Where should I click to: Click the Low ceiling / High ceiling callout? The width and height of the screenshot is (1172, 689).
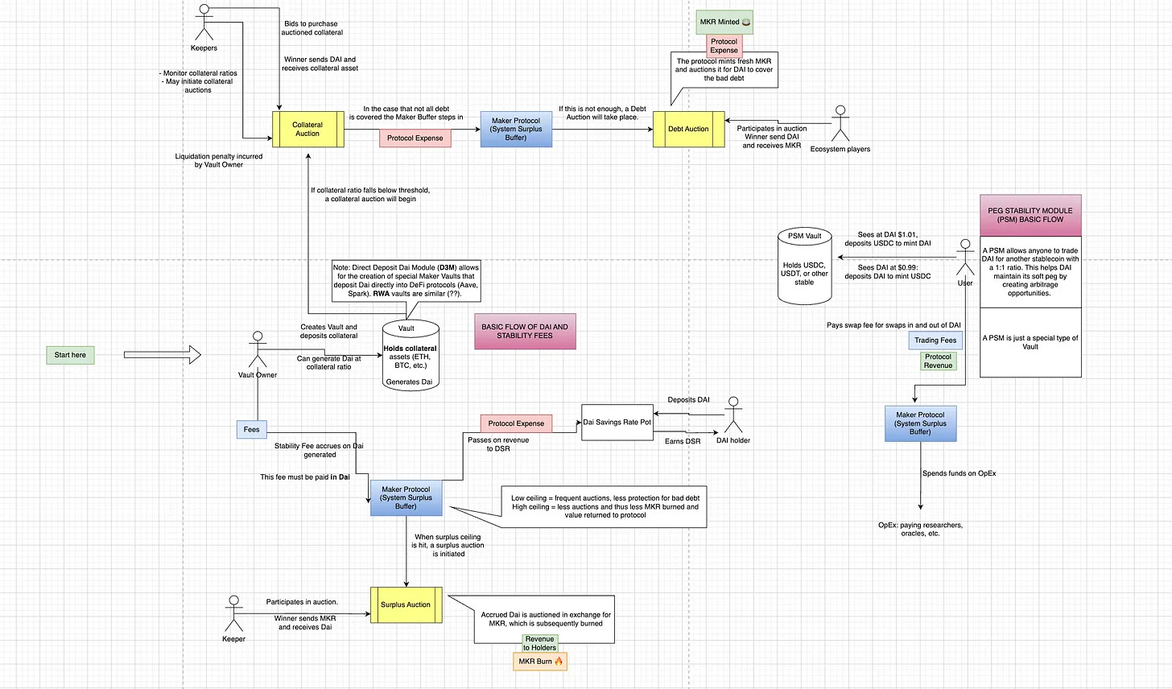[604, 507]
